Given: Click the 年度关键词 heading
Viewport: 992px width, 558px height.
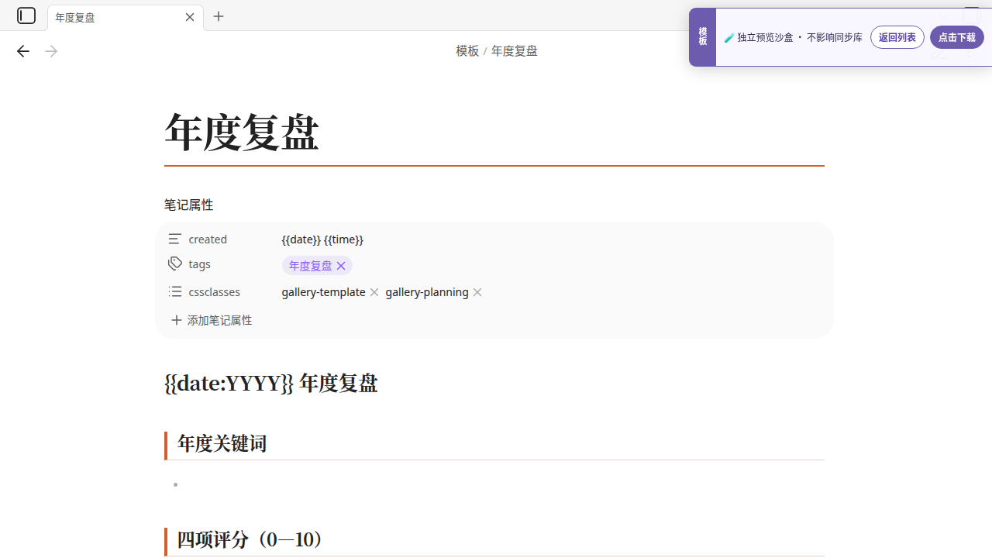Looking at the screenshot, I should click(x=222, y=444).
